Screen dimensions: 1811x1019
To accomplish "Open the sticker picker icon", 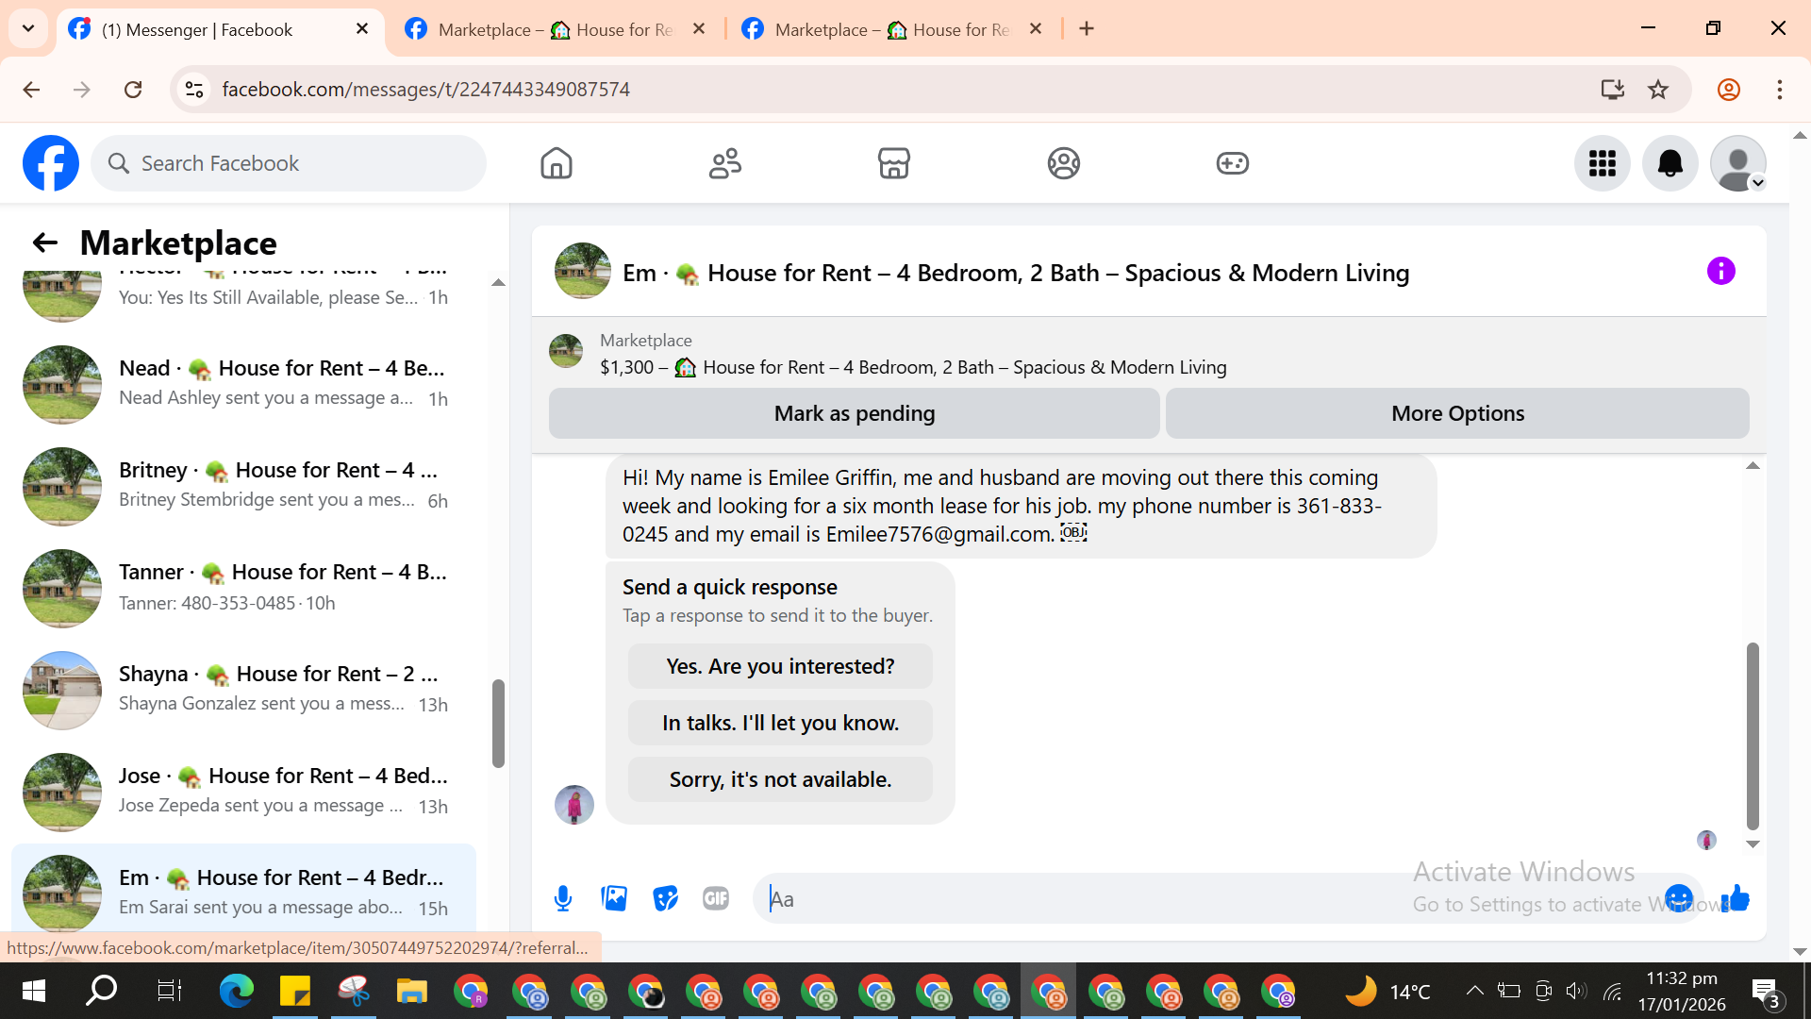I will pyautogui.click(x=665, y=898).
